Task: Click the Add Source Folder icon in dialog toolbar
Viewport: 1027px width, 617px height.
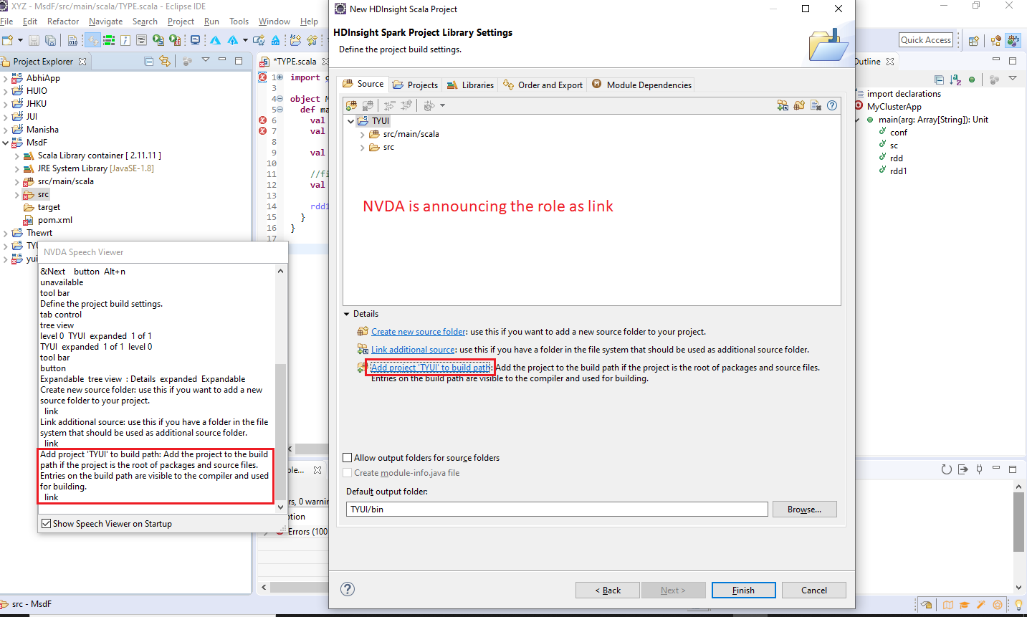Action: tap(351, 105)
